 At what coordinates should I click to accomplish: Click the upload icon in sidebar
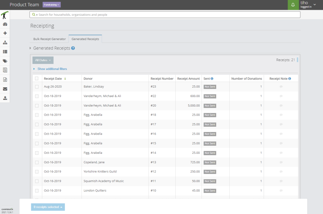coord(5,98)
